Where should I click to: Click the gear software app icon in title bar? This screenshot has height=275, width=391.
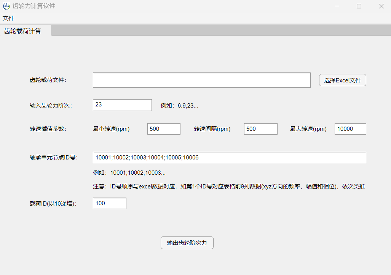[6, 6]
